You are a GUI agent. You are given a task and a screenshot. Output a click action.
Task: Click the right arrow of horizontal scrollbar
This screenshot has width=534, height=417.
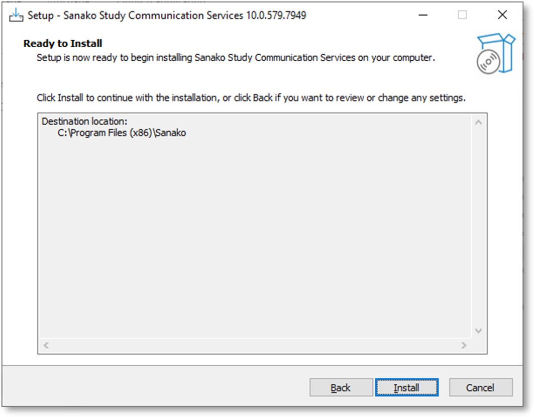[464, 346]
